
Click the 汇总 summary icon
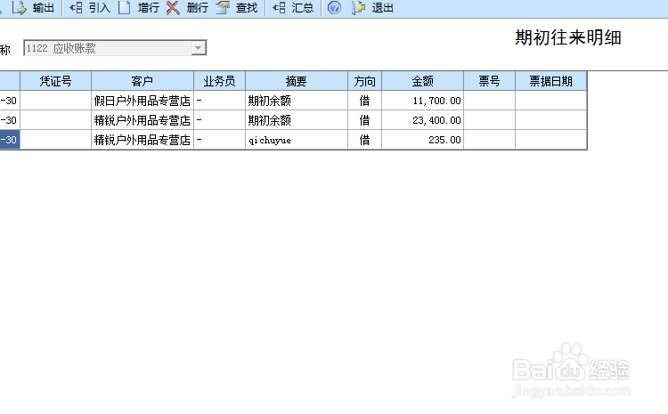(x=279, y=8)
